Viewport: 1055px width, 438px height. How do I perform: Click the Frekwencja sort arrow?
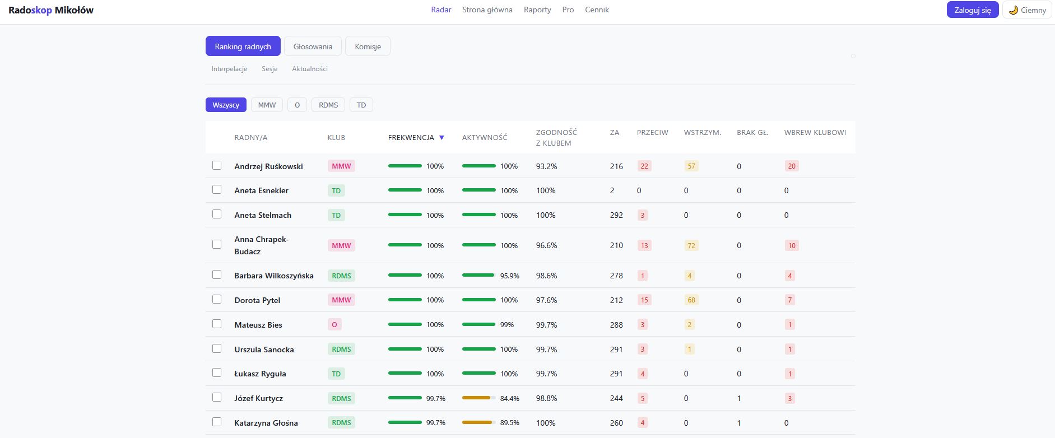tap(441, 138)
